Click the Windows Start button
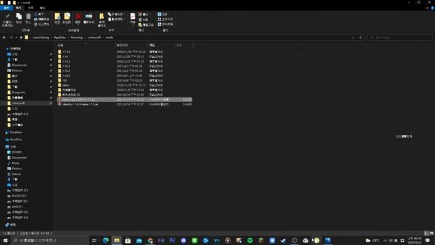The width and height of the screenshot is (435, 245). (5, 240)
